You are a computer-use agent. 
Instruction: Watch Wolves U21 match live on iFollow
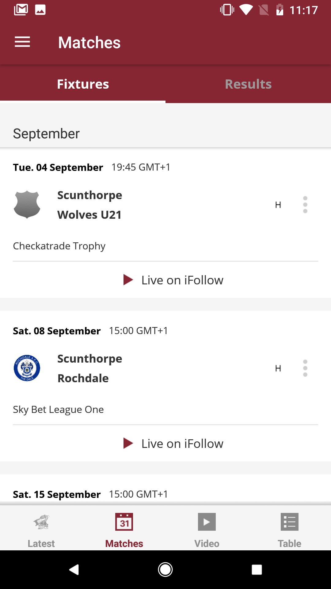pos(173,280)
